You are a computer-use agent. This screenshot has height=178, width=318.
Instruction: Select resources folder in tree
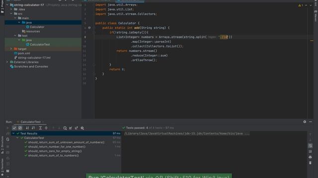click(33, 31)
